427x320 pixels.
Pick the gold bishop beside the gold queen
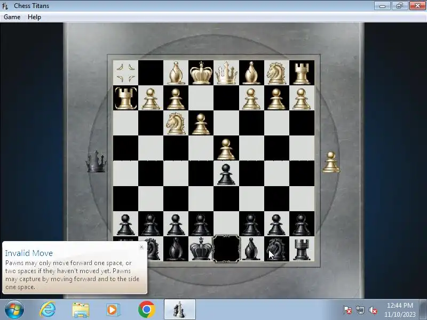[251, 73]
